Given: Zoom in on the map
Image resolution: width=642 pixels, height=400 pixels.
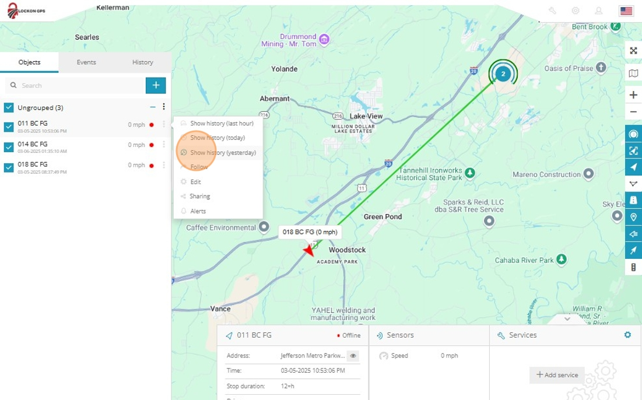Looking at the screenshot, I should coord(633,95).
